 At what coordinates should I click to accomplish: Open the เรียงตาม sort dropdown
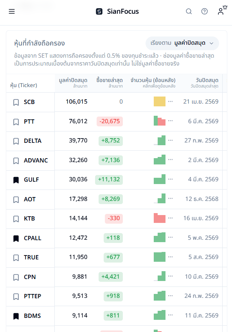pos(182,43)
